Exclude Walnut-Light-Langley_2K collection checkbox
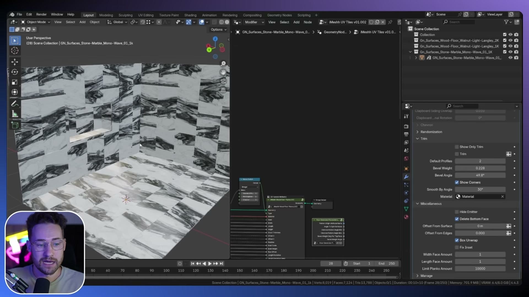The width and height of the screenshot is (529, 297). point(504,40)
